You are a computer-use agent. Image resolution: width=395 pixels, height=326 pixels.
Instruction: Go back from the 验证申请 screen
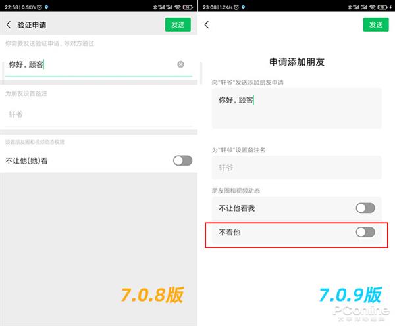(x=9, y=25)
